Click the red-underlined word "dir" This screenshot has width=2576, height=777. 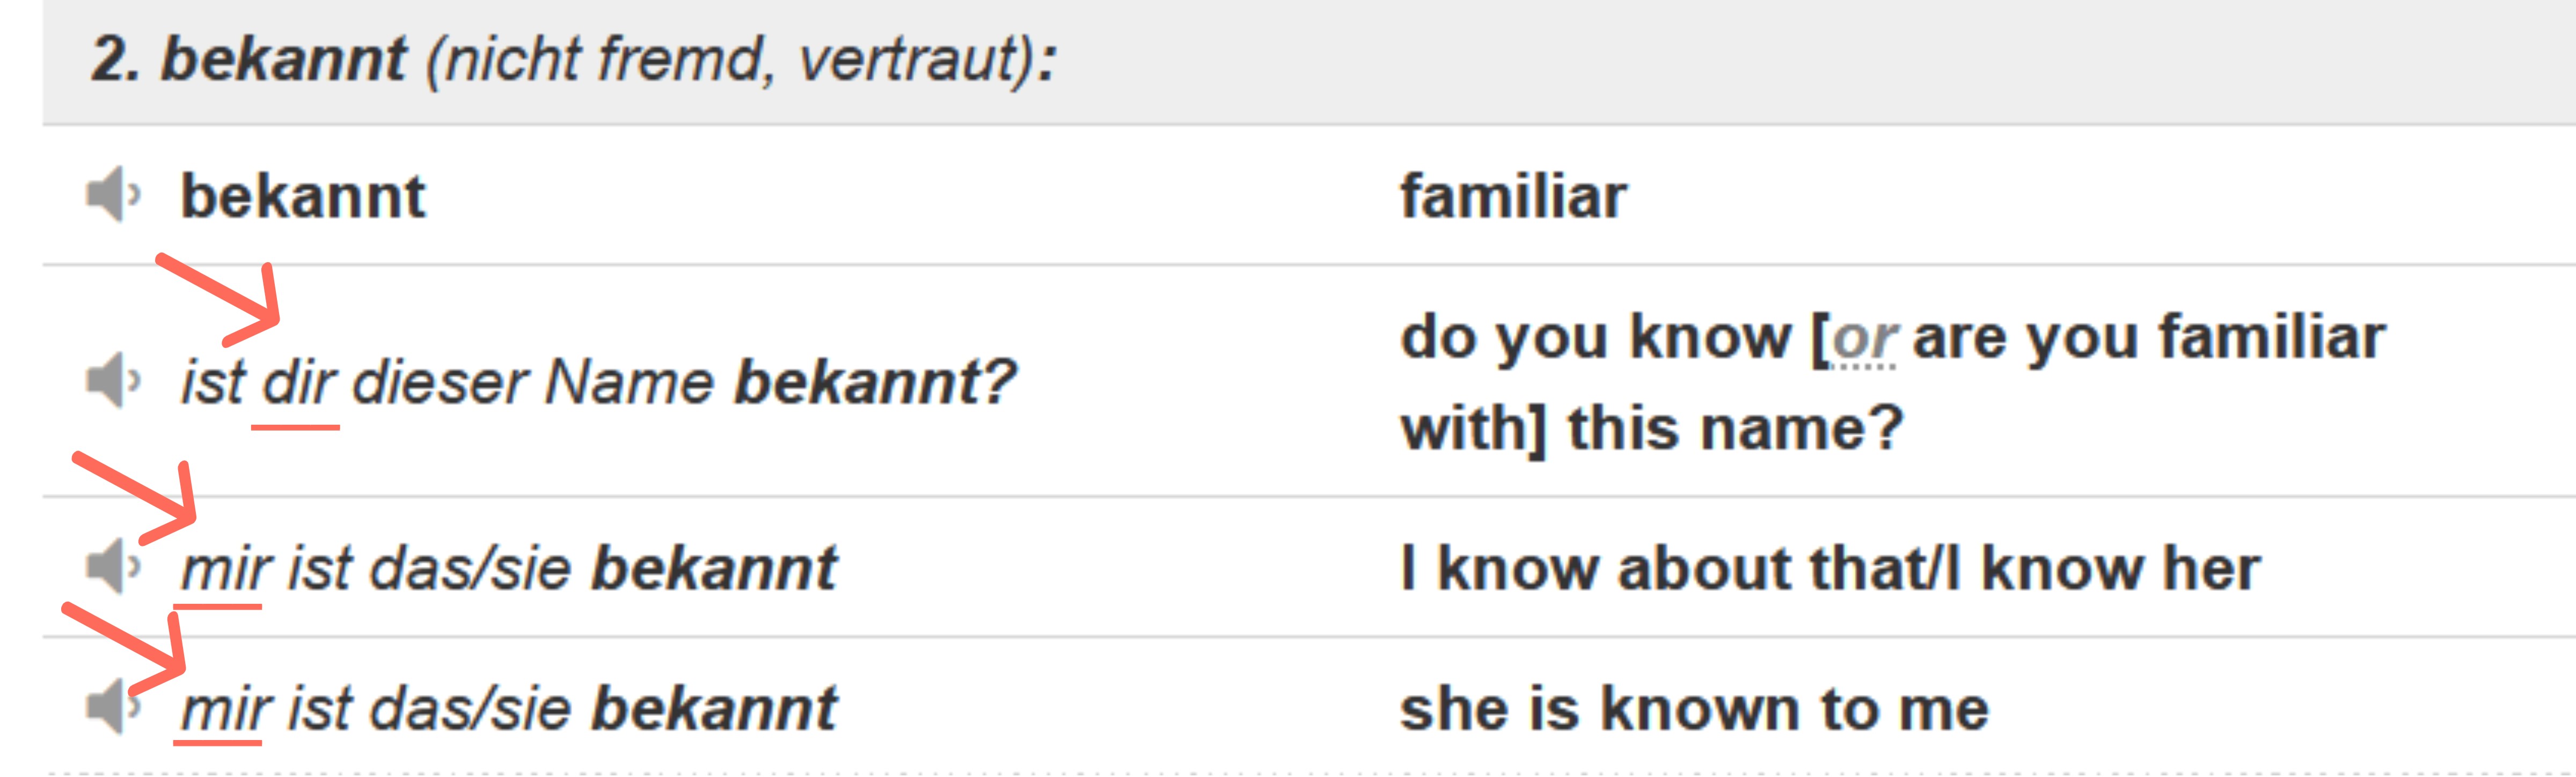(x=298, y=382)
